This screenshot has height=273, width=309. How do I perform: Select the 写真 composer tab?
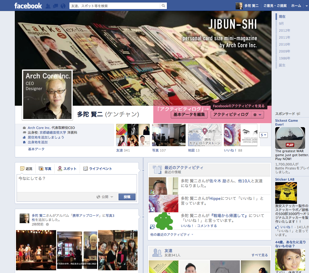tap(45, 169)
